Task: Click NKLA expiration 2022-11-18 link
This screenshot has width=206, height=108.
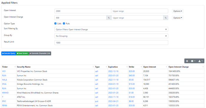Action: [x=113, y=80]
